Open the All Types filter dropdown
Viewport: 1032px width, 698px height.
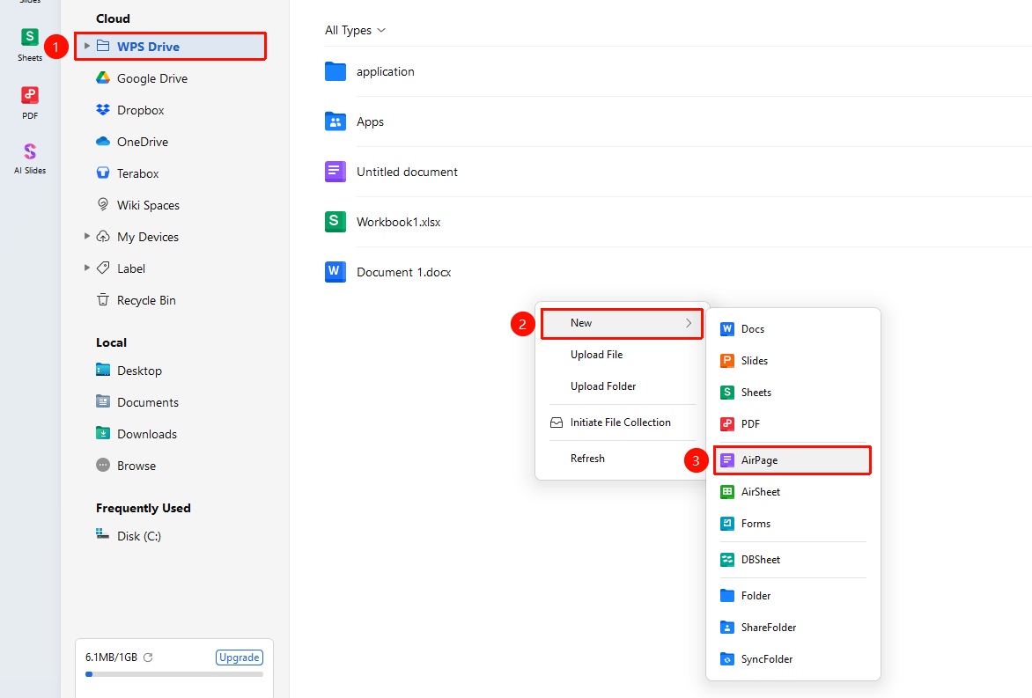[x=356, y=30]
